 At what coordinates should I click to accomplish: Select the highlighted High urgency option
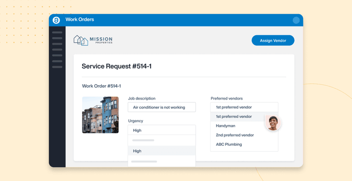pos(161,151)
